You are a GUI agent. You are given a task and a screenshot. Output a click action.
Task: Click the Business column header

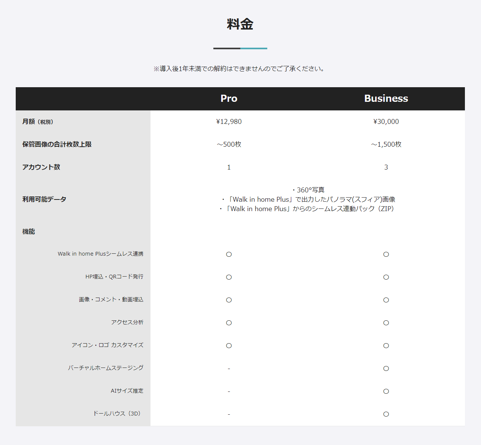386,98
